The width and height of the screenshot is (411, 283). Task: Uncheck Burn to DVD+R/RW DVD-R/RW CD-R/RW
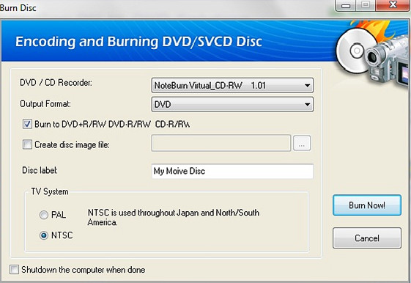27,124
